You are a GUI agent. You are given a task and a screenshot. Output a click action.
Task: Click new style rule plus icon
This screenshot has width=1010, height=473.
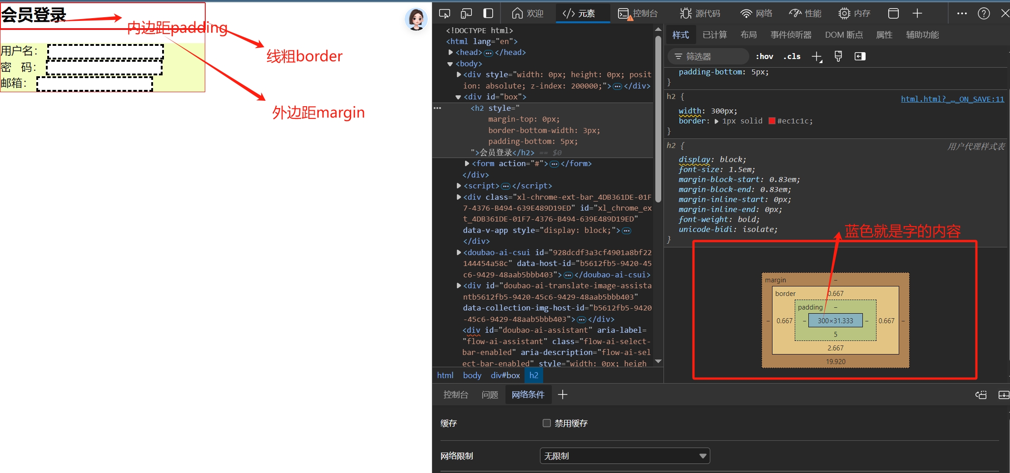pos(817,56)
